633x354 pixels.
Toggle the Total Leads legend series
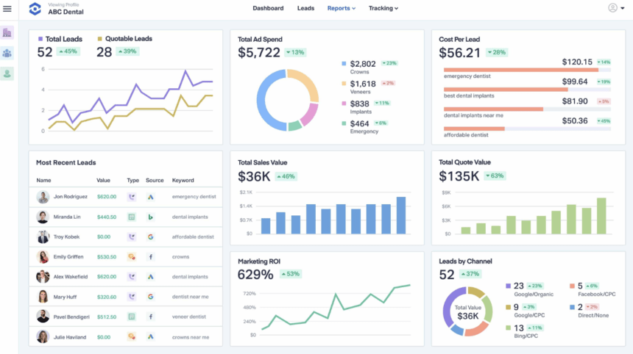[x=60, y=39]
